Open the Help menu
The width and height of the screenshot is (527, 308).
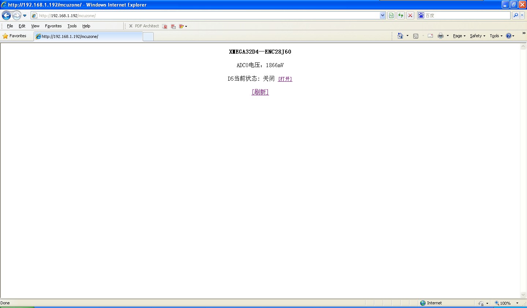pyautogui.click(x=86, y=26)
